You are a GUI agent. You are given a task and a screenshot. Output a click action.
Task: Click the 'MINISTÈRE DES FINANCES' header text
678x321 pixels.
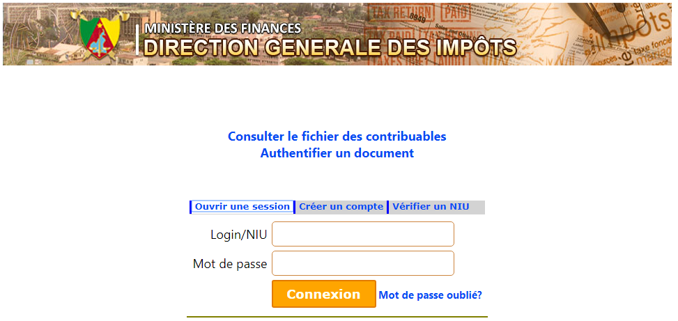point(222,29)
